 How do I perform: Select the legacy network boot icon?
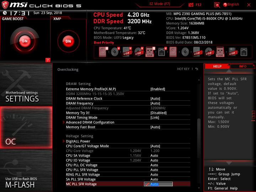[x=244, y=52]
